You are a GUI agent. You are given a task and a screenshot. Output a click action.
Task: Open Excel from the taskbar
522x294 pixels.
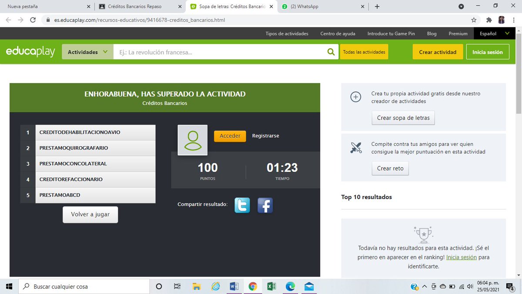coord(271,286)
